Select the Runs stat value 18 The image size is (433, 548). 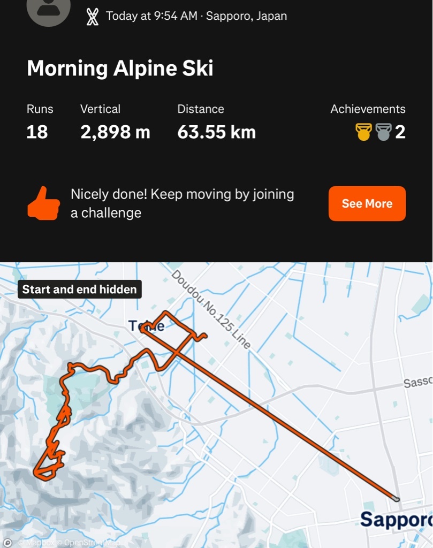[37, 132]
